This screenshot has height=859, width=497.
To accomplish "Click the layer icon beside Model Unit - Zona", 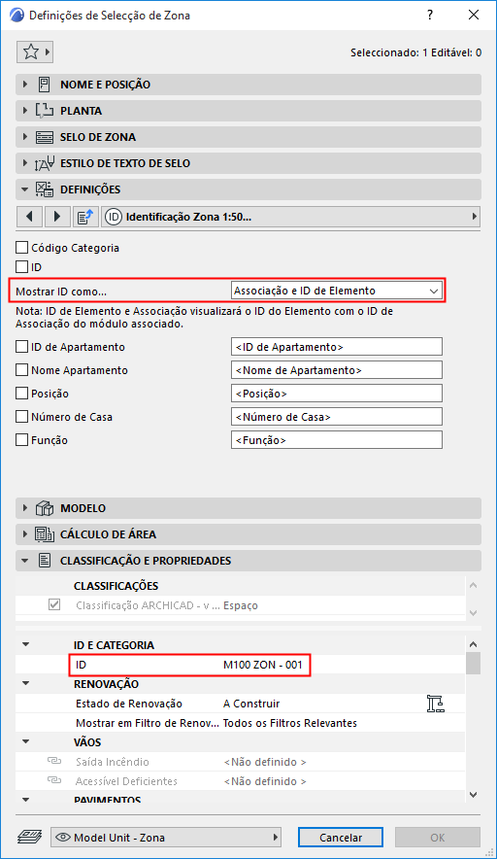I will pos(29,837).
